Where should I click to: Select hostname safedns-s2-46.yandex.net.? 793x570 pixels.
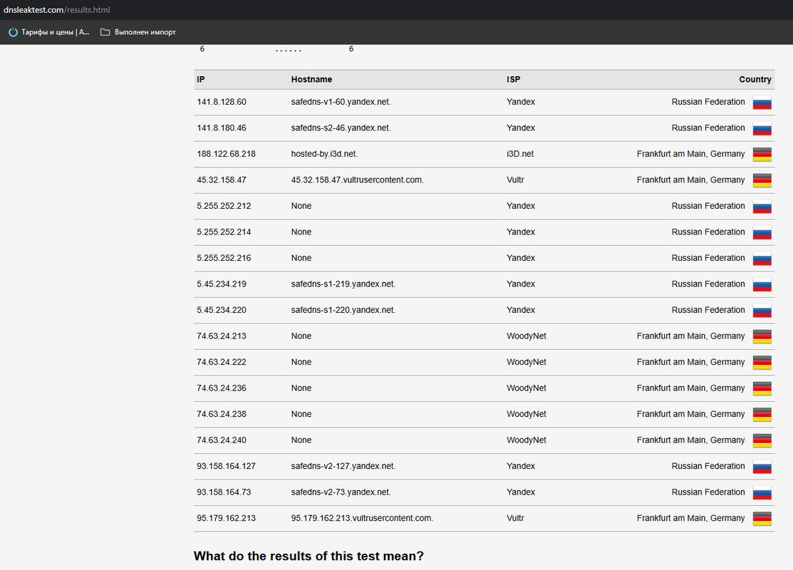341,128
